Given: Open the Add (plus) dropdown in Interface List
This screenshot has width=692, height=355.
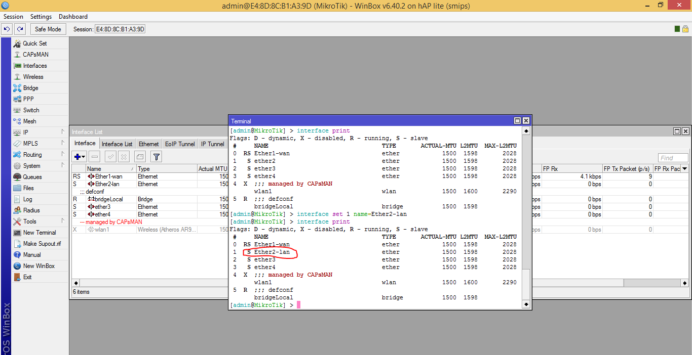Looking at the screenshot, I should 80,157.
